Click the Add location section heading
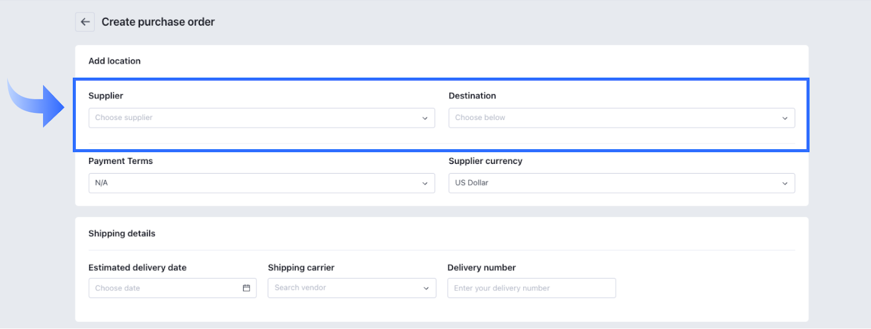Viewport: 871px width, 329px height. point(114,61)
